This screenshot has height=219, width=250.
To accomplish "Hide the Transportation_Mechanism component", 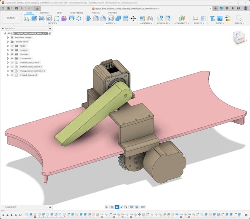I will point(12,71).
